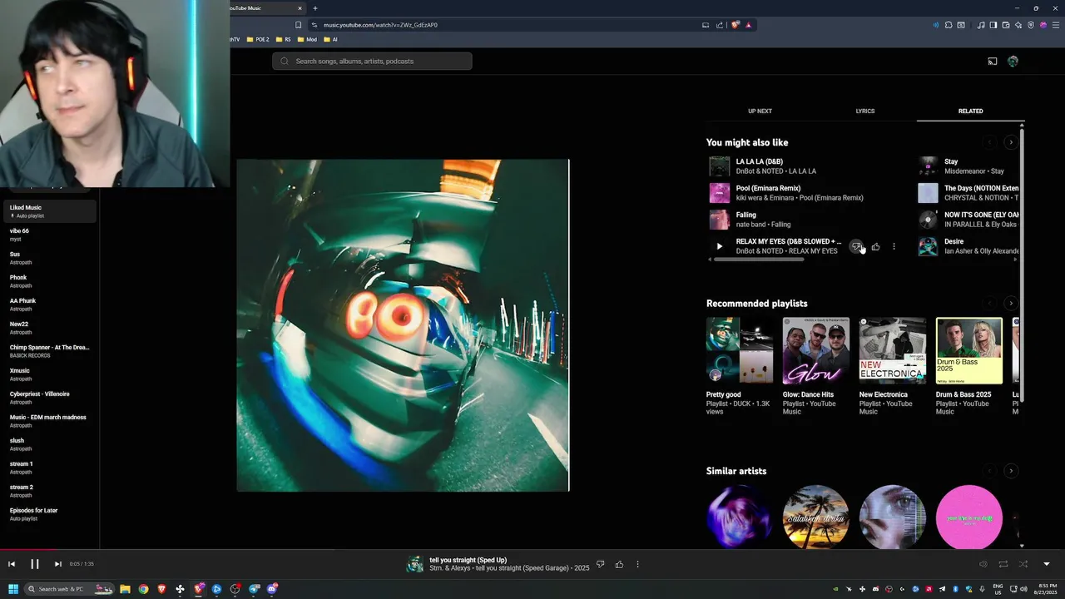Viewport: 1065px width, 599px height.
Task: Open Brave Leo AI sparkle icon
Action: [1018, 25]
